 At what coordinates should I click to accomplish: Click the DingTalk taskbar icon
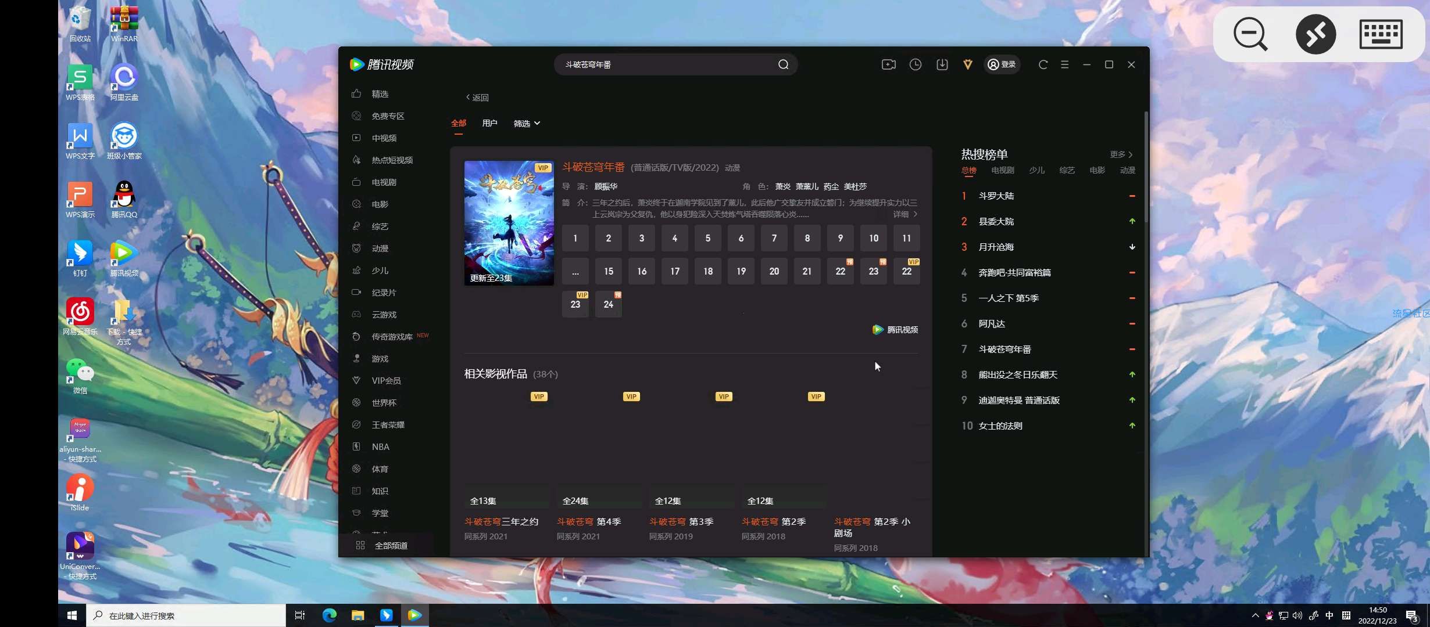[387, 615]
